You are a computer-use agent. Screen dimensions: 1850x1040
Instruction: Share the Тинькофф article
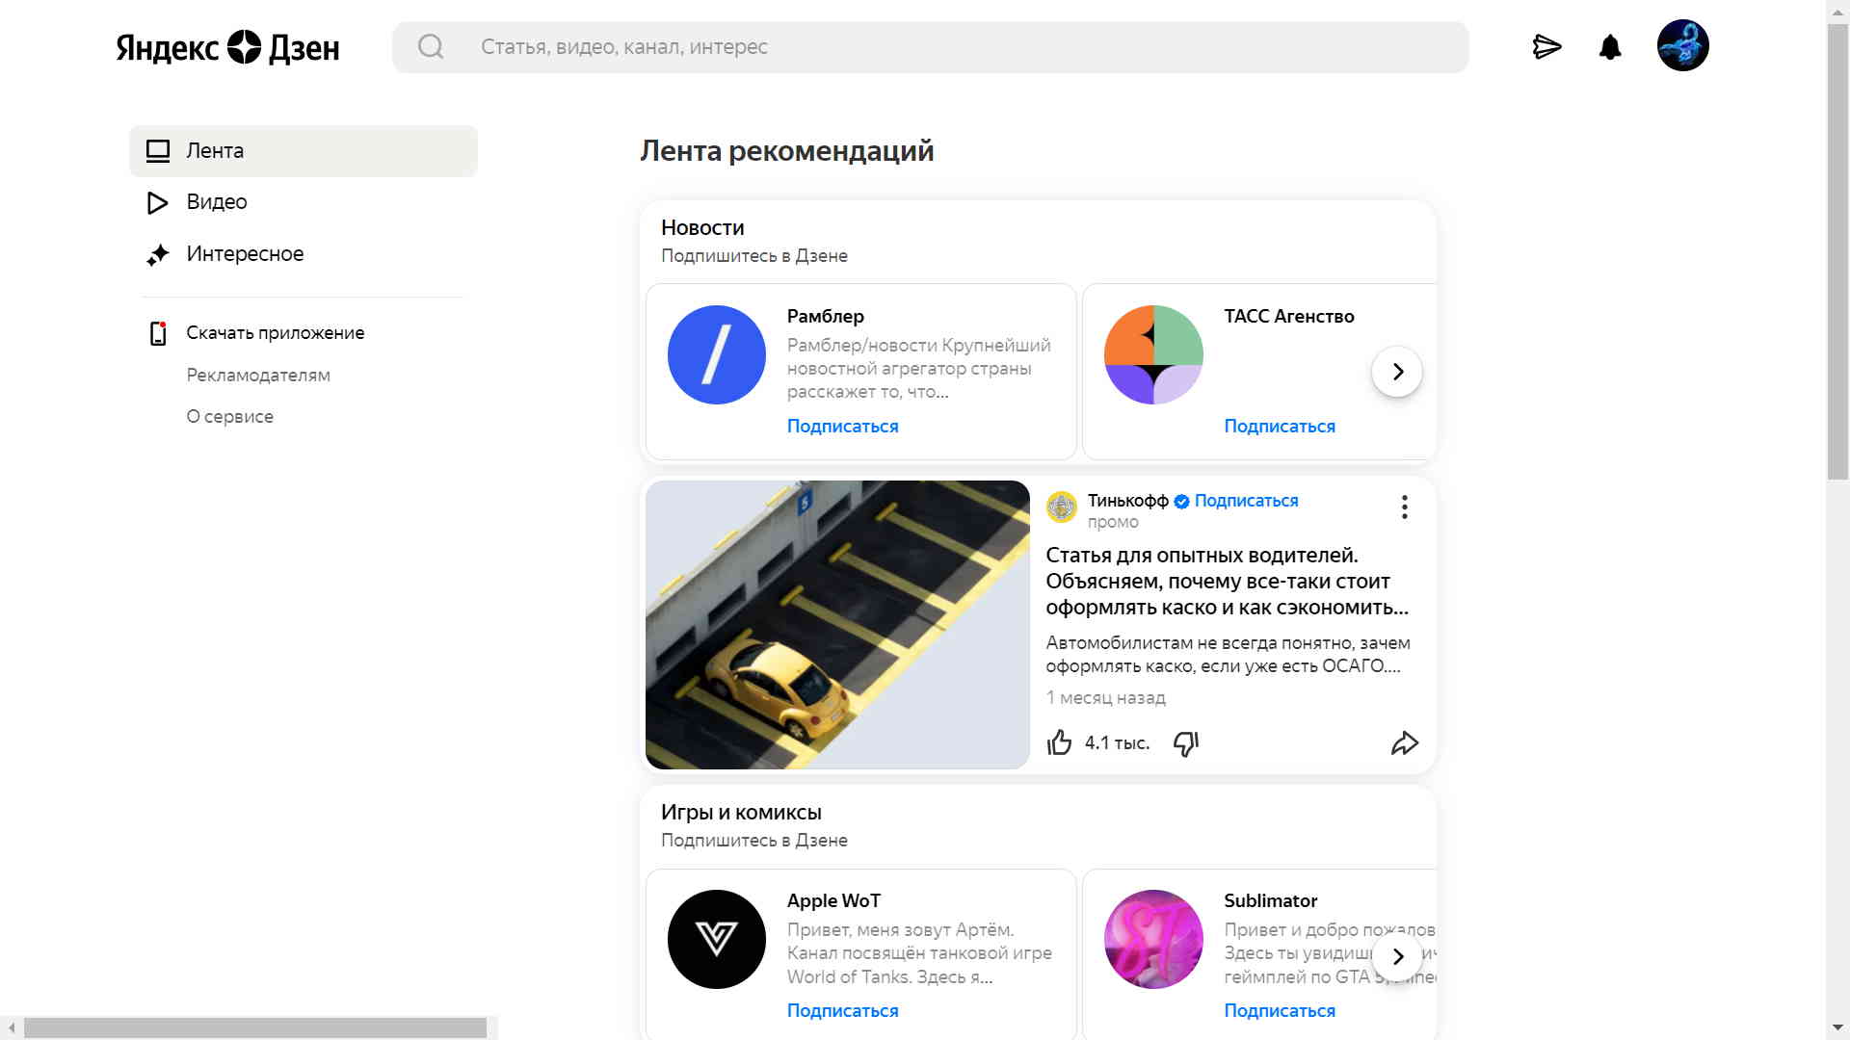1405,743
